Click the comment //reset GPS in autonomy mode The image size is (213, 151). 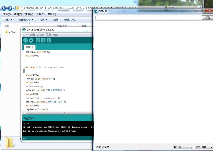(43, 98)
